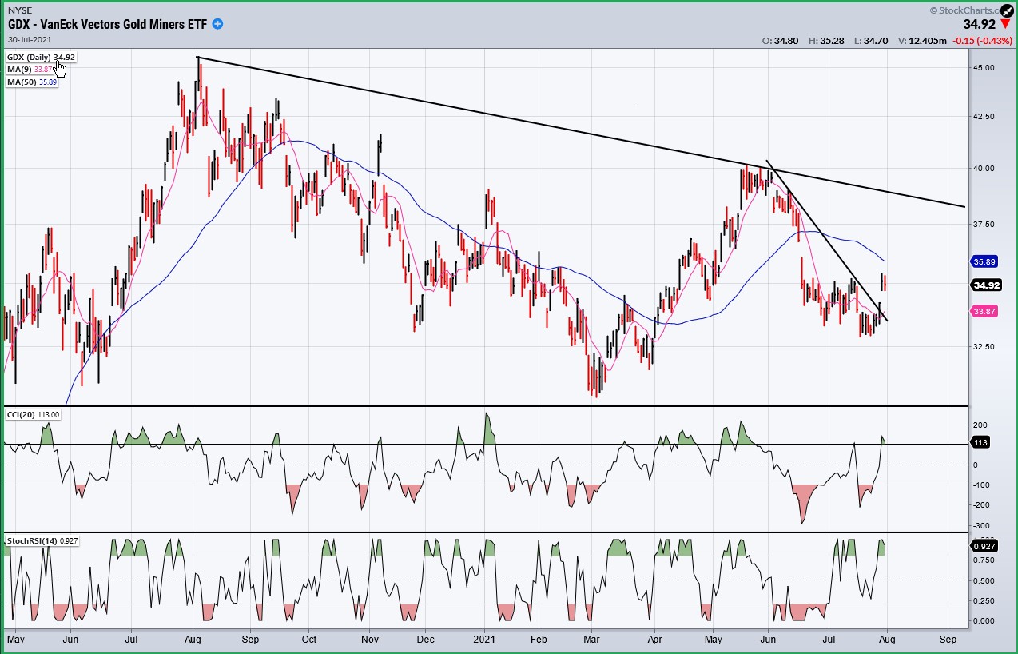
Task: Click the GDX - VanEck Vectors Gold Miners ETF title
Action: click(108, 24)
